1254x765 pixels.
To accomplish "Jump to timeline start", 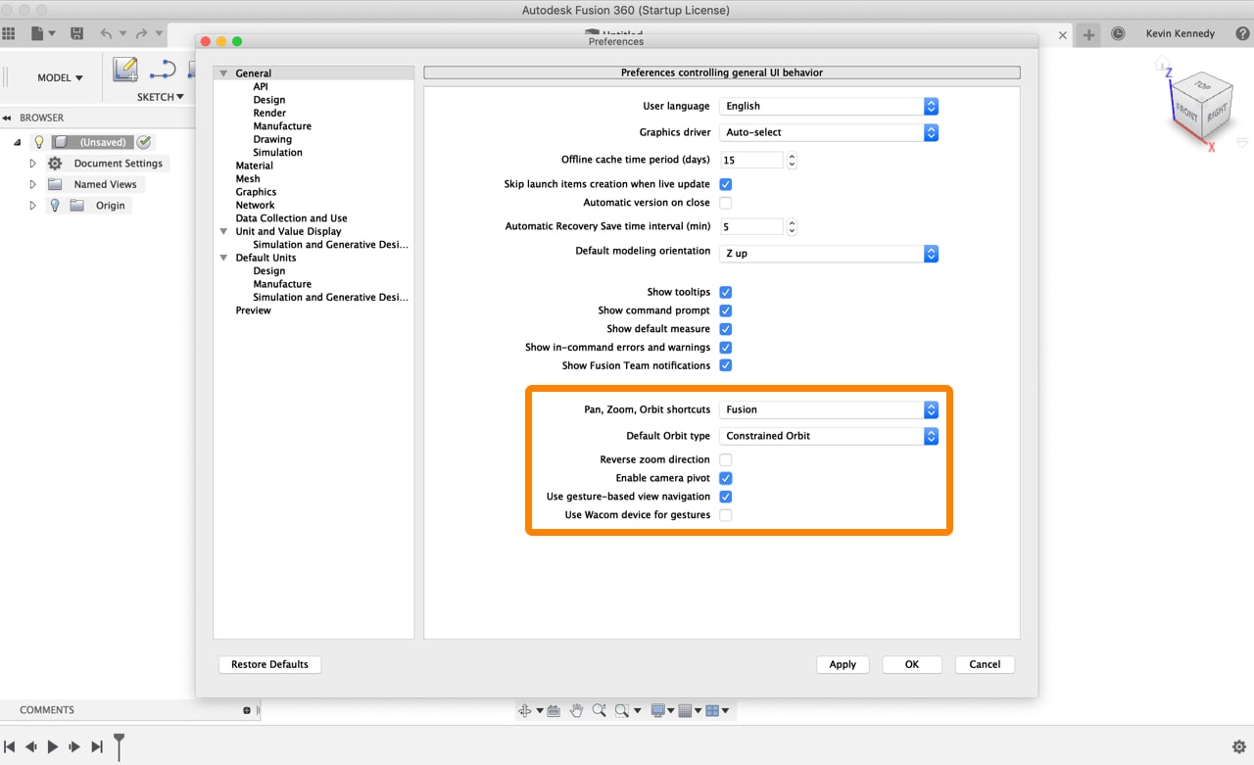I will (x=9, y=746).
